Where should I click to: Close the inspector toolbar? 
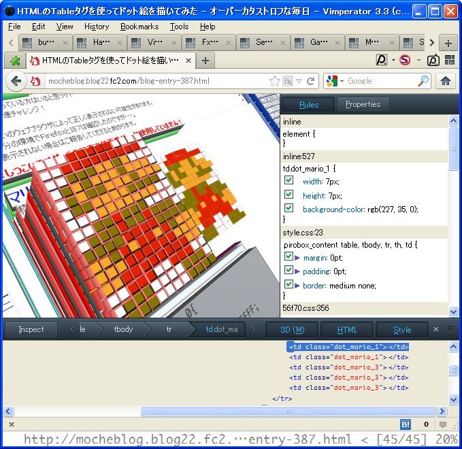(436, 329)
